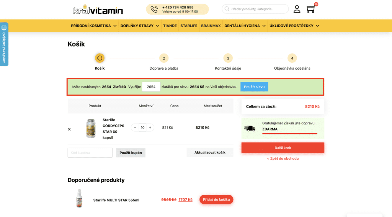
Task: Click the quantity field showing 10
Action: (142, 127)
